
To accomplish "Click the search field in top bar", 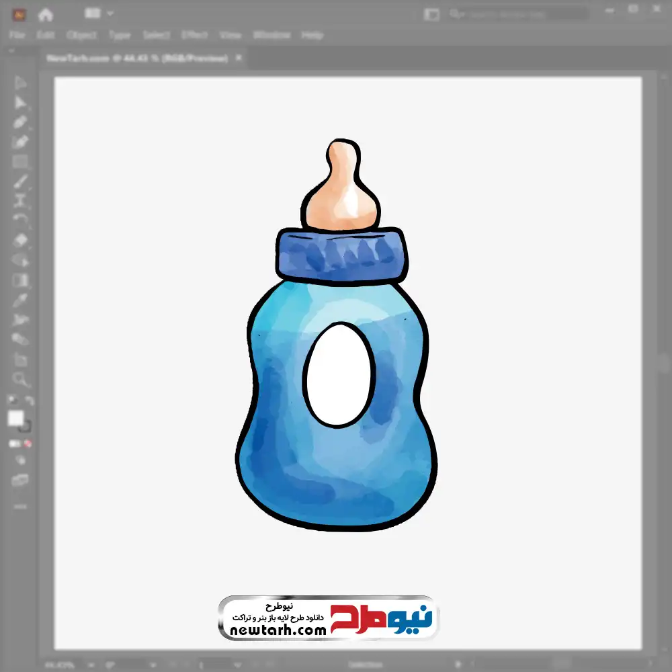I will (x=517, y=13).
